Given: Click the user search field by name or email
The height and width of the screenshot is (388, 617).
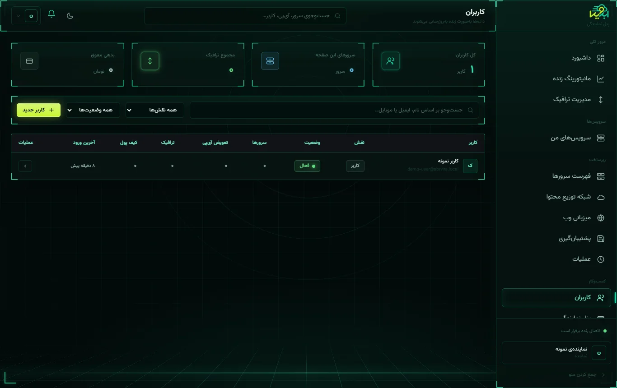Looking at the screenshot, I should click(x=334, y=110).
